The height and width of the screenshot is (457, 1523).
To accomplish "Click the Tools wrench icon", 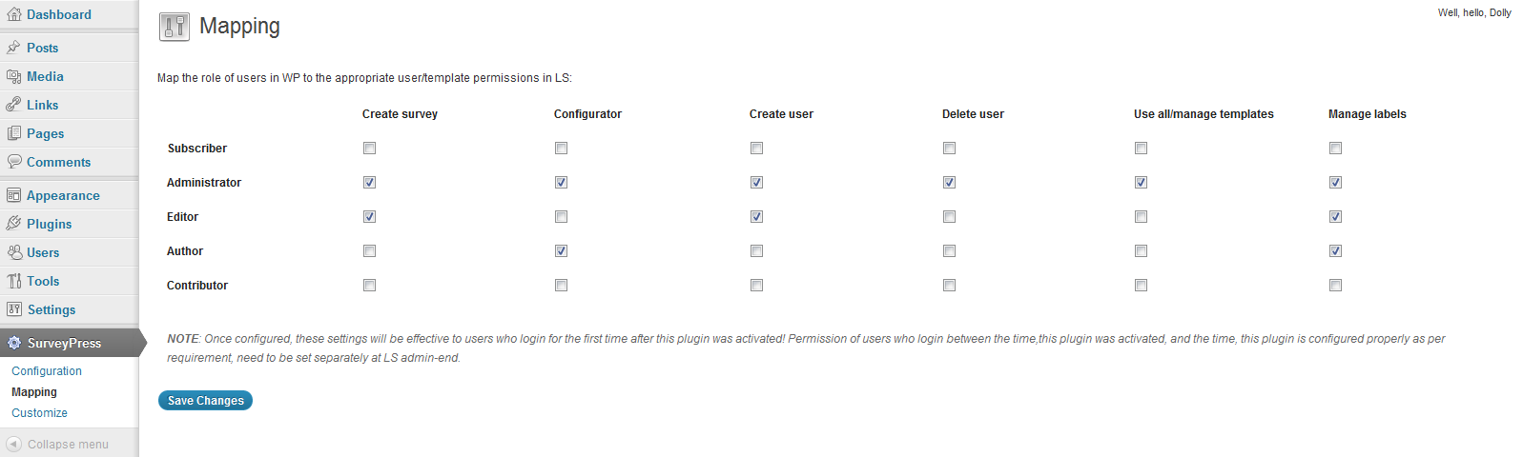I will 14,281.
